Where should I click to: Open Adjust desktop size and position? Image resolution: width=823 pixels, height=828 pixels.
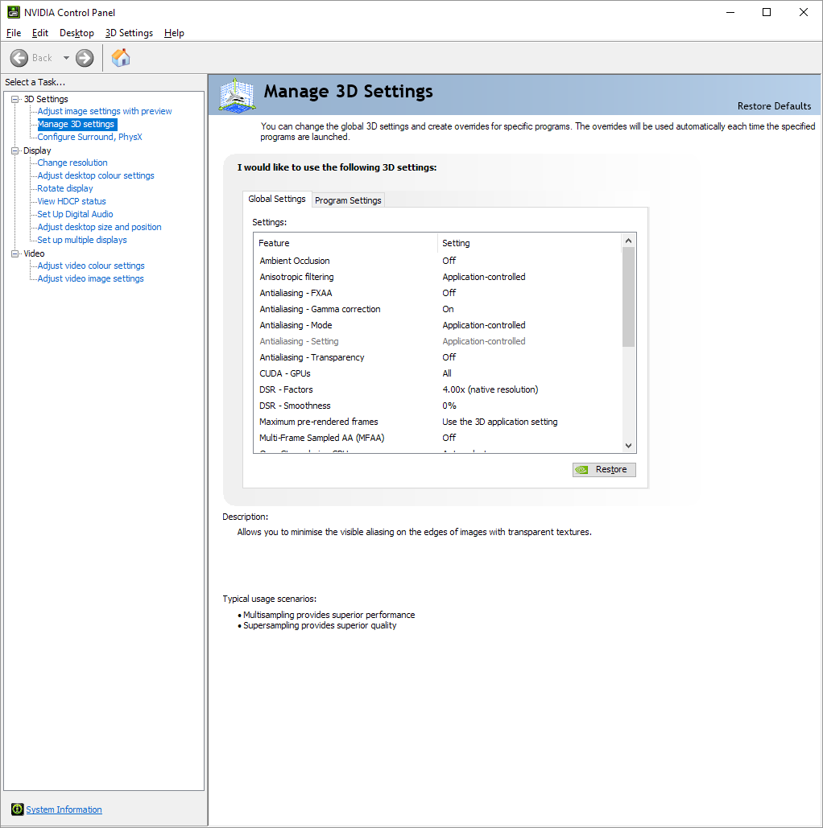(x=99, y=227)
